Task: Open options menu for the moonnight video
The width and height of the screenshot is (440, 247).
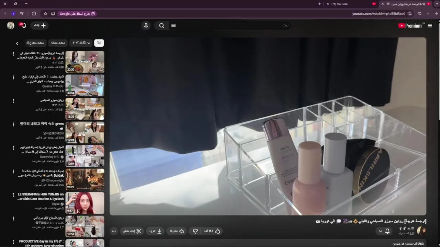Action: tap(13, 172)
